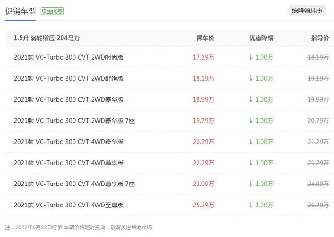
Task: Click the 20.29万 bare car price
Action: pyautogui.click(x=203, y=142)
